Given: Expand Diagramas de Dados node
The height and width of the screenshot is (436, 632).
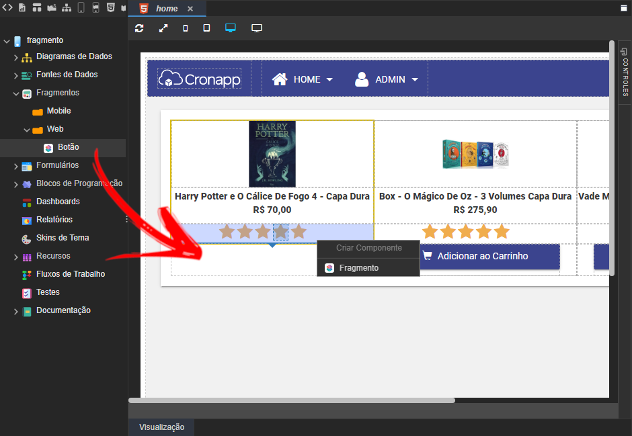Looking at the screenshot, I should [x=15, y=58].
